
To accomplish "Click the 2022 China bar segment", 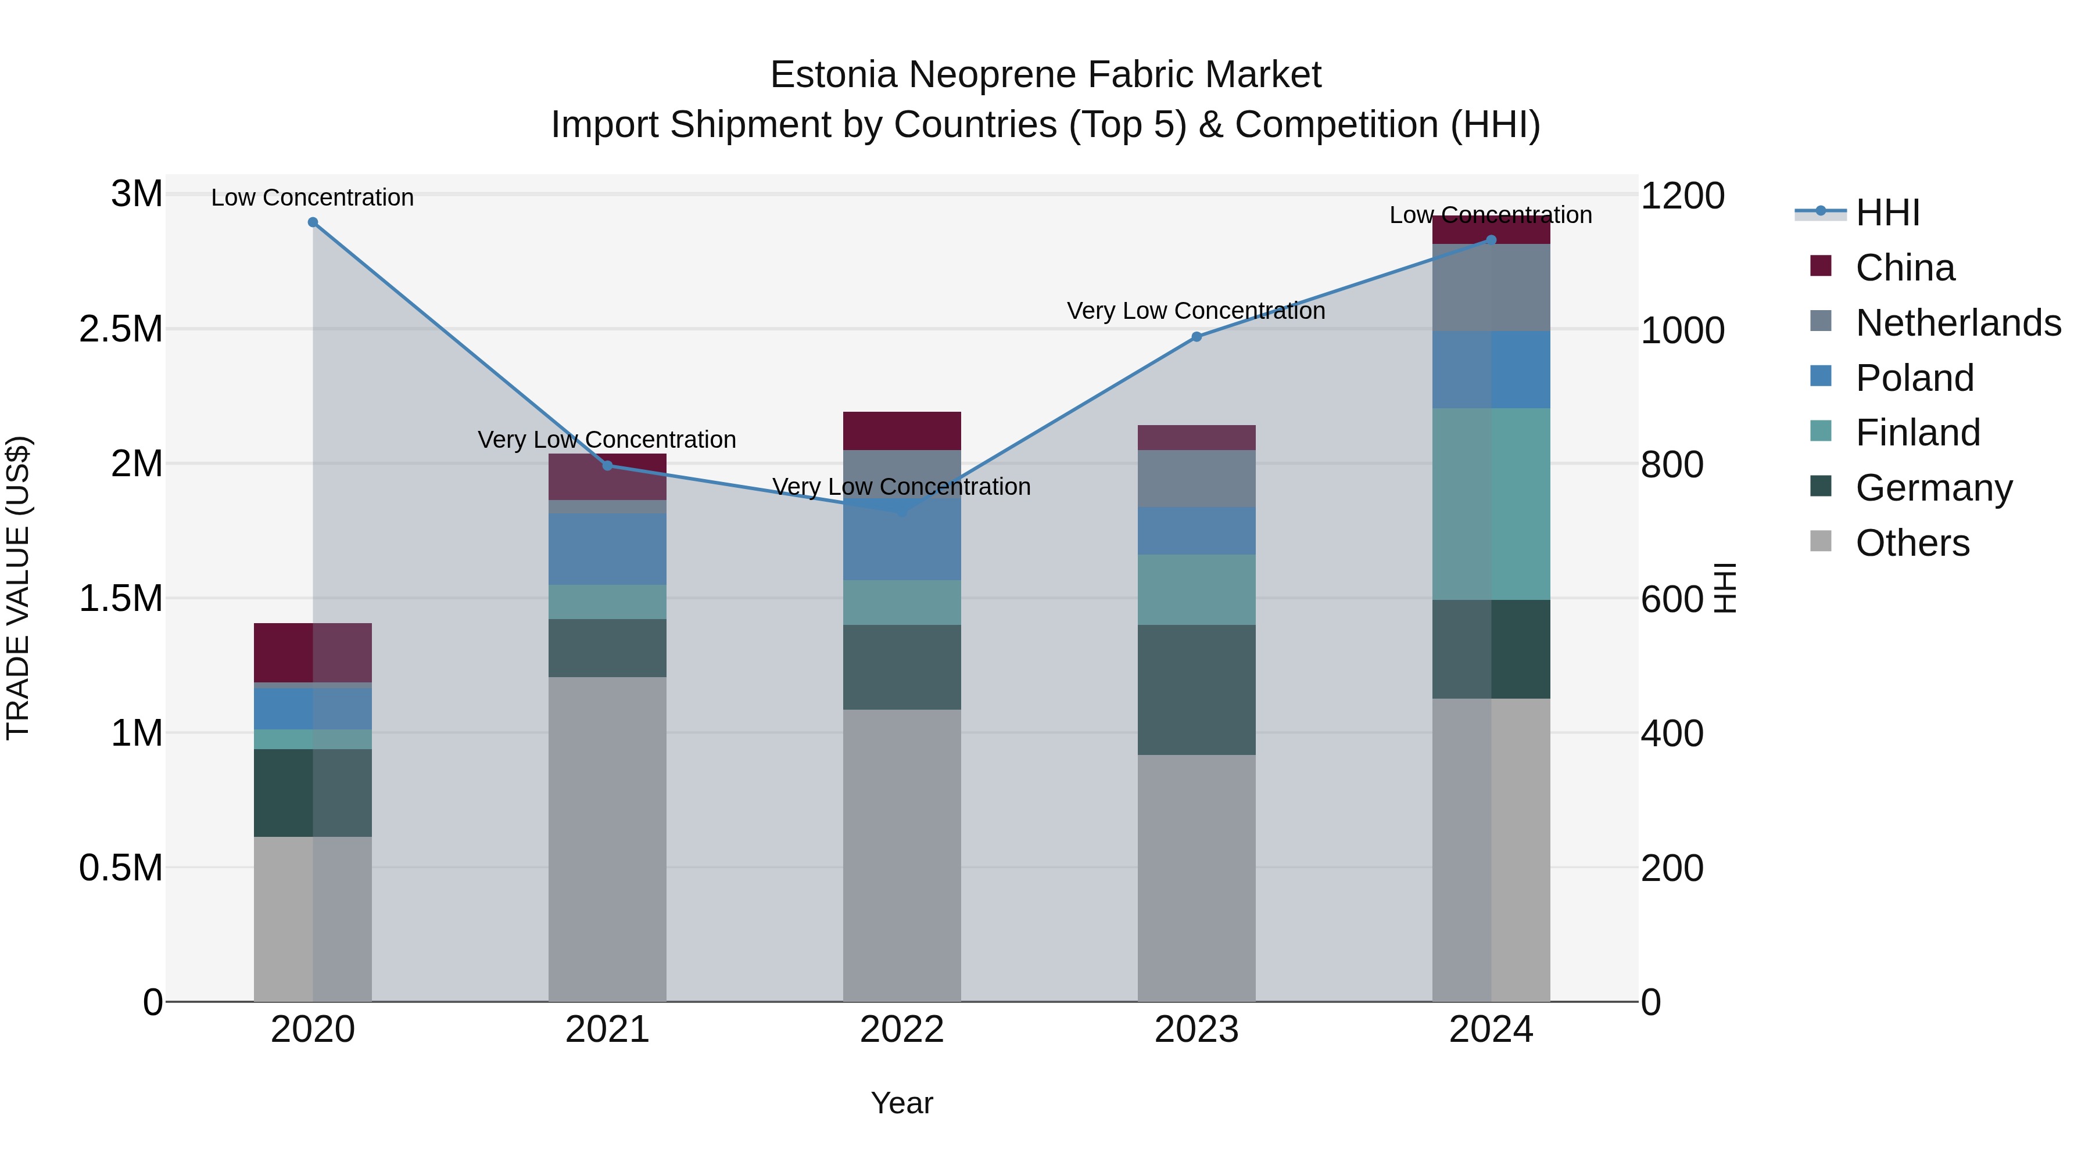I will tap(902, 431).
